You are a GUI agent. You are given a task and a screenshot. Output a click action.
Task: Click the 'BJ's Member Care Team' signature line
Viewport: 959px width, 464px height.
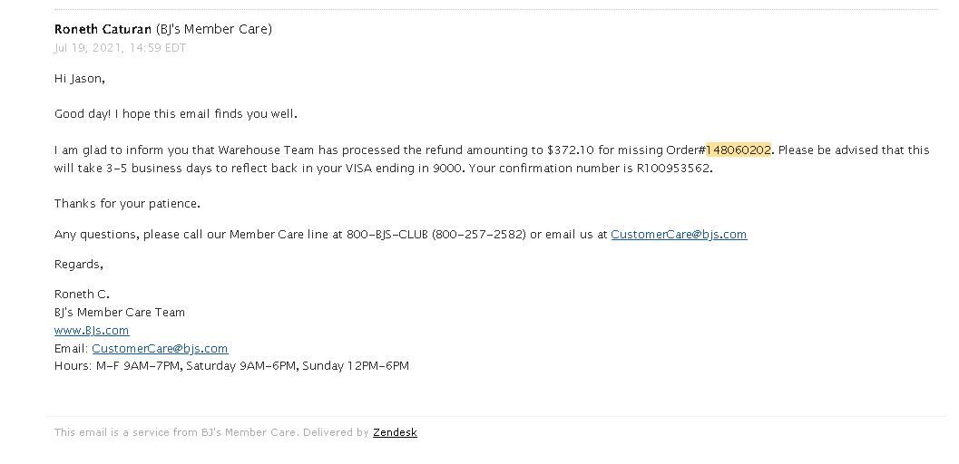119,313
